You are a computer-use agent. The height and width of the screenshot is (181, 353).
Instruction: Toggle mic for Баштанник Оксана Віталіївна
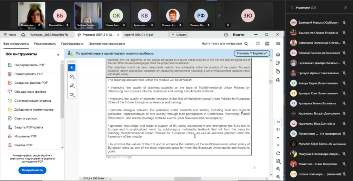(344, 33)
